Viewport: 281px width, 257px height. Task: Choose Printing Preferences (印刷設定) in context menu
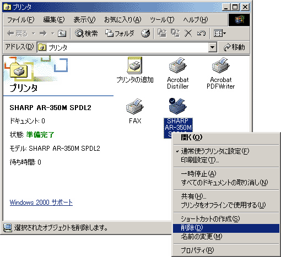click(x=226, y=160)
